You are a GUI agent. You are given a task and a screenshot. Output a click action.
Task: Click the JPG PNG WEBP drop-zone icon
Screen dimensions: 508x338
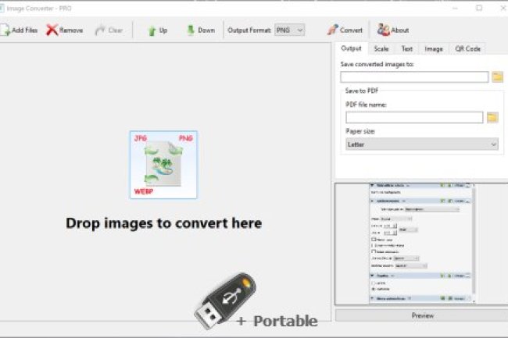(x=163, y=165)
